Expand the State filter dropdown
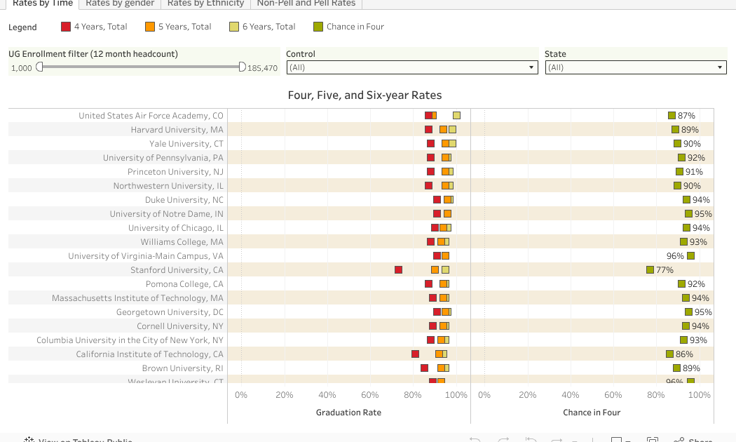This screenshot has height=442, width=736. [635, 67]
